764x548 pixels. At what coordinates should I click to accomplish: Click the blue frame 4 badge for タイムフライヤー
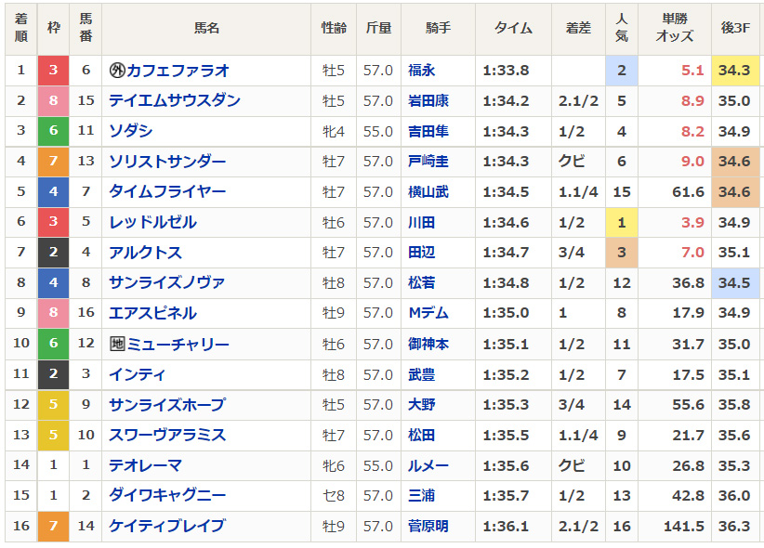click(54, 191)
